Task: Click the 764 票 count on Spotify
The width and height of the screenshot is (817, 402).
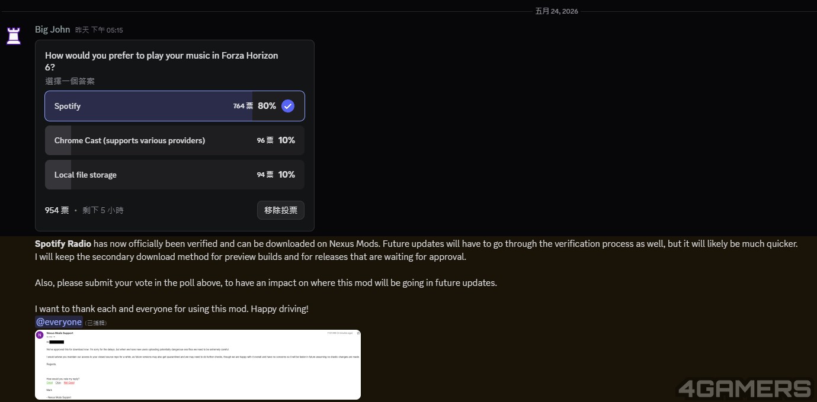Action: click(243, 106)
